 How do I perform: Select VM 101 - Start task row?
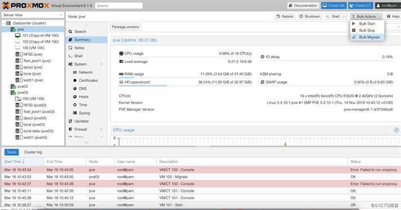tap(201, 205)
